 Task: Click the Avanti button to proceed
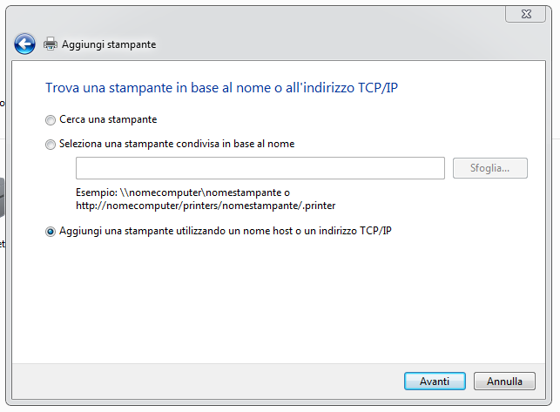tap(435, 382)
